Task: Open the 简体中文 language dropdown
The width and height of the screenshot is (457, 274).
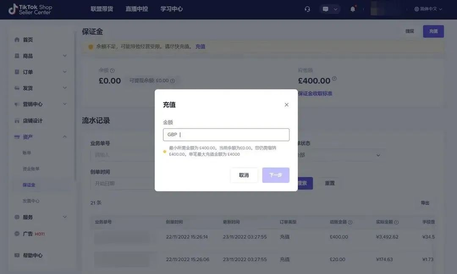Action: [428, 9]
